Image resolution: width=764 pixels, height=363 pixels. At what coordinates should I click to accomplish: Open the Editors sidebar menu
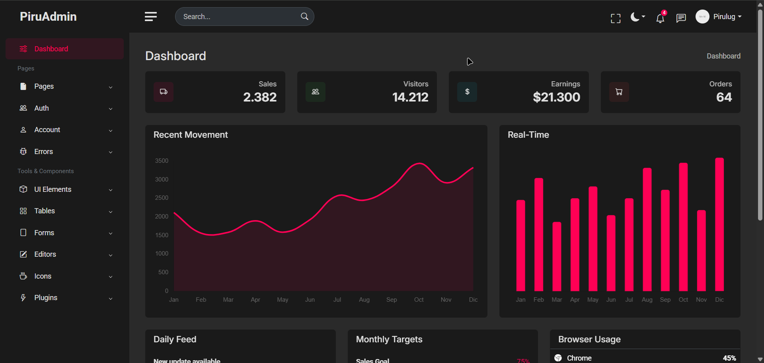[64, 254]
